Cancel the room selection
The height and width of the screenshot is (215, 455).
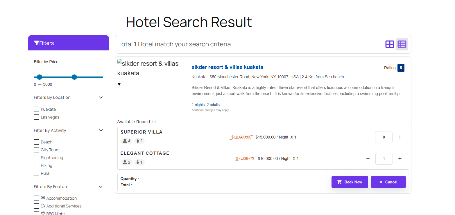pyautogui.click(x=388, y=182)
